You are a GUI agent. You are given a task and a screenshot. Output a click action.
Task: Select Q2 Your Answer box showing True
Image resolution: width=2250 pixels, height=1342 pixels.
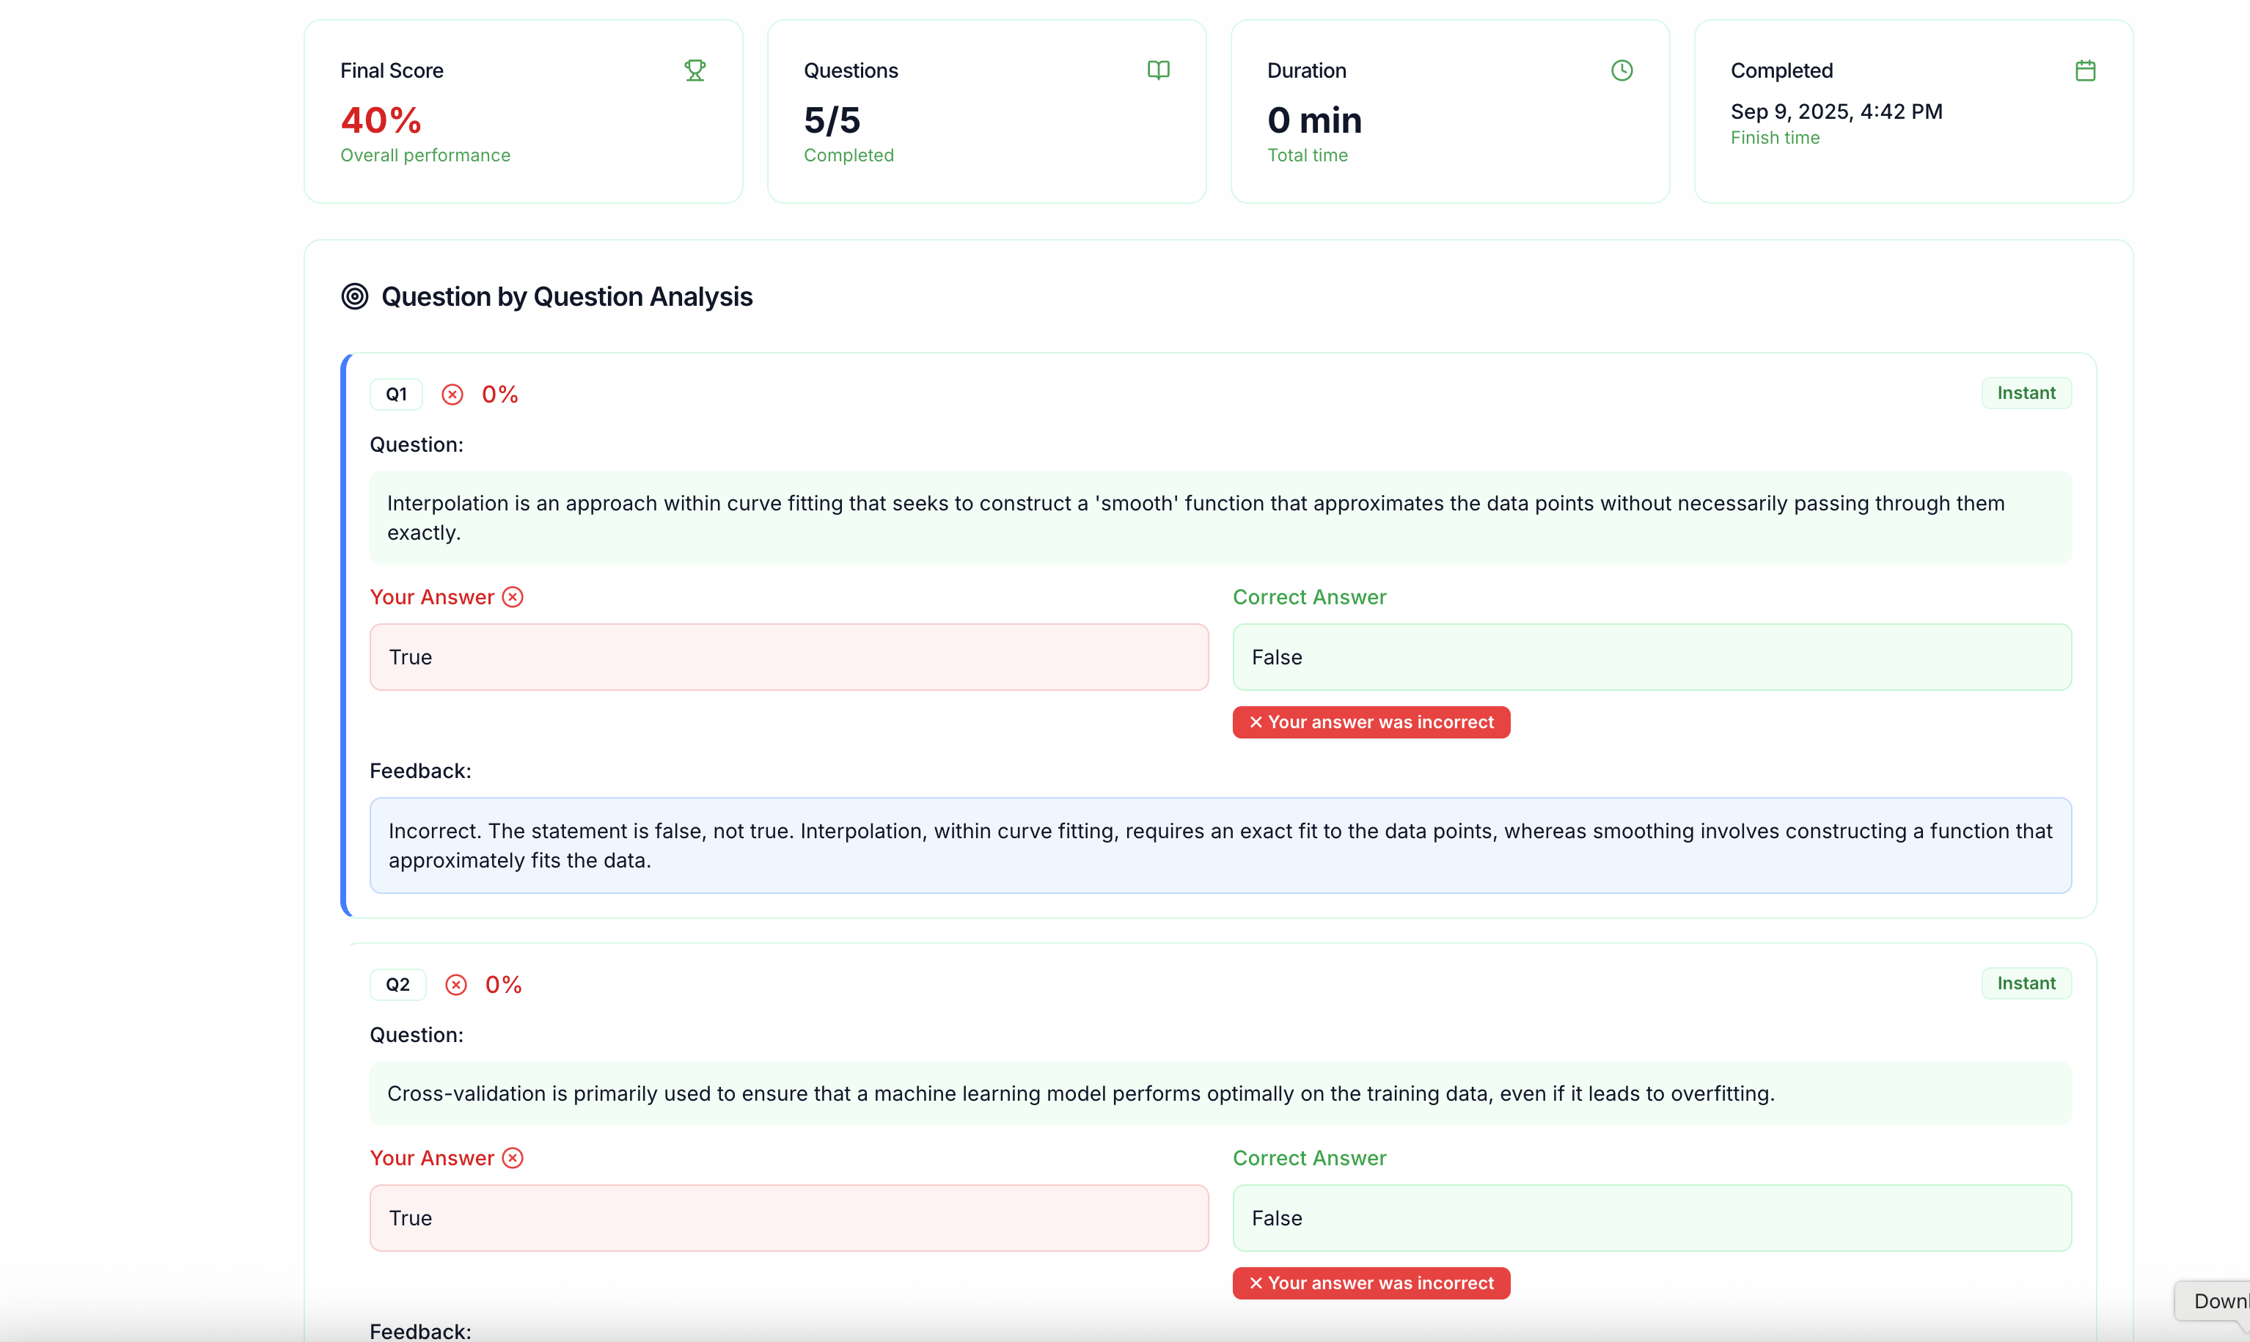[x=788, y=1218]
